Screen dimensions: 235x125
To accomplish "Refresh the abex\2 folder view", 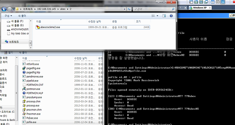I will (129, 9).
